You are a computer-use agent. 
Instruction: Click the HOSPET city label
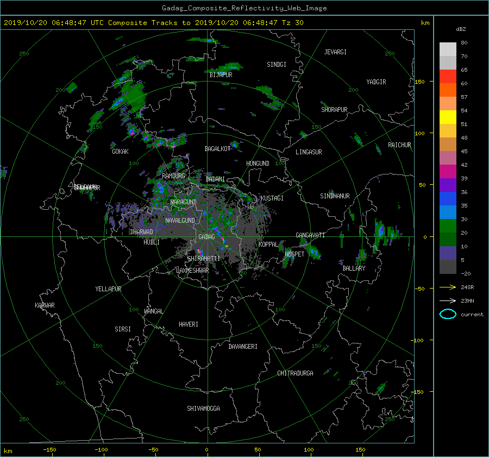(294, 254)
